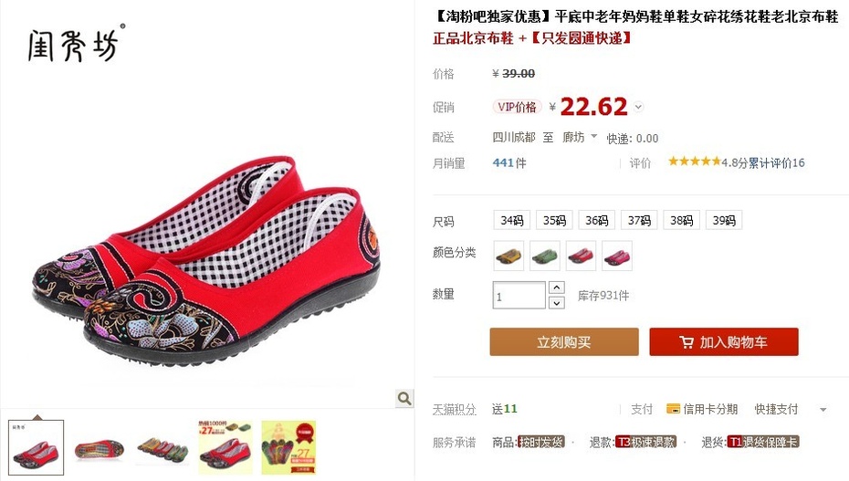Click the credit card installment icon
The width and height of the screenshot is (849, 481).
coord(673,409)
